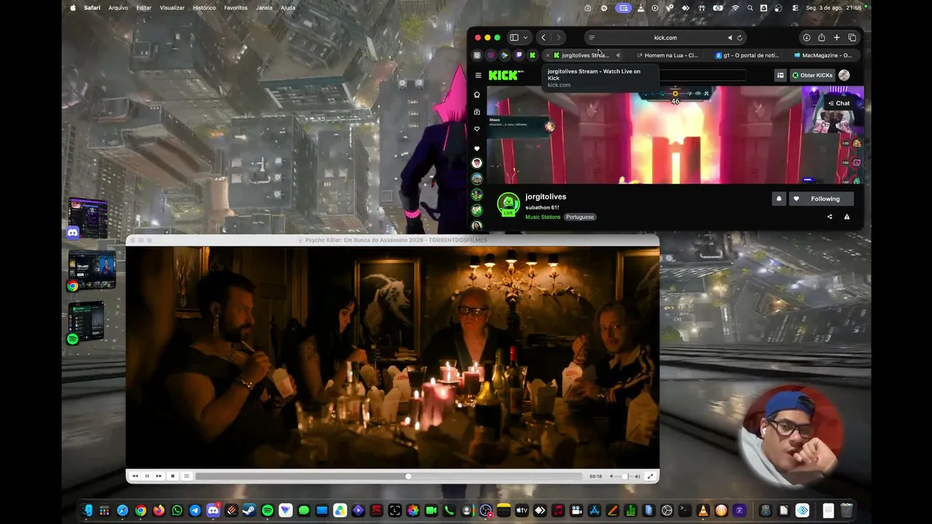The image size is (932, 524).
Task: Select the Chrome Stage Manager window thumbnail
Action: coord(92,270)
